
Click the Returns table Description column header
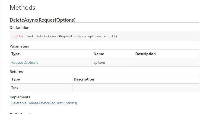tap(84, 79)
